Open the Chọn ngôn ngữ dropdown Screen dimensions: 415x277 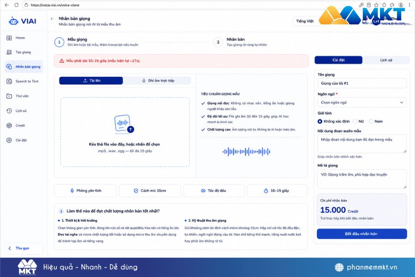(362, 102)
